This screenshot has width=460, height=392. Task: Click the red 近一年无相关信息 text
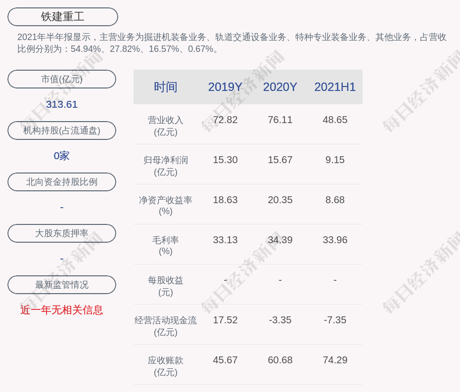pos(62,310)
